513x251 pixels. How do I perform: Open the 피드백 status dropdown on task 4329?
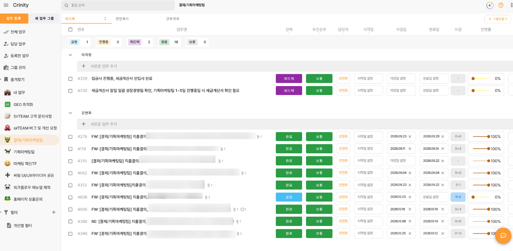[x=289, y=79]
